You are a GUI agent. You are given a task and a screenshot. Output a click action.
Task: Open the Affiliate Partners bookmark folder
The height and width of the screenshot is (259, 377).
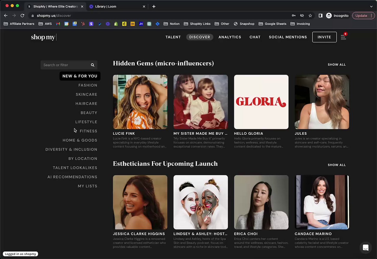[19, 24]
